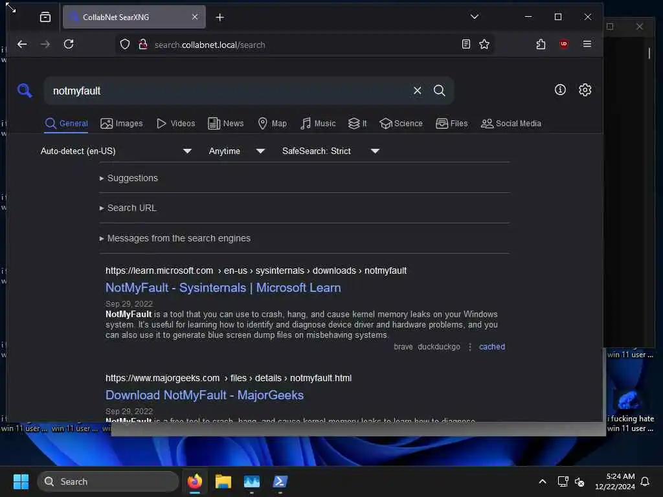Open the SafeSearch Strict dropdown
The image size is (663, 497).
tap(330, 151)
